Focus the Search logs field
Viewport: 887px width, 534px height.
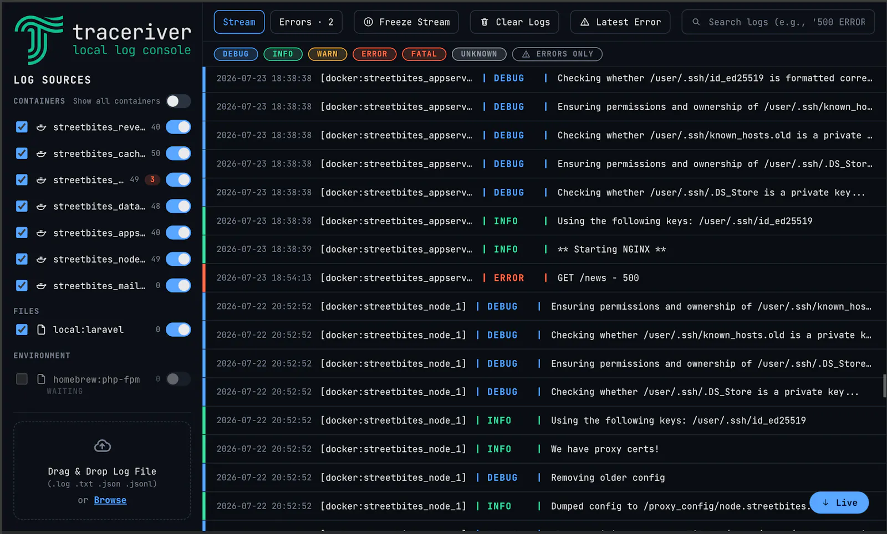pos(778,22)
